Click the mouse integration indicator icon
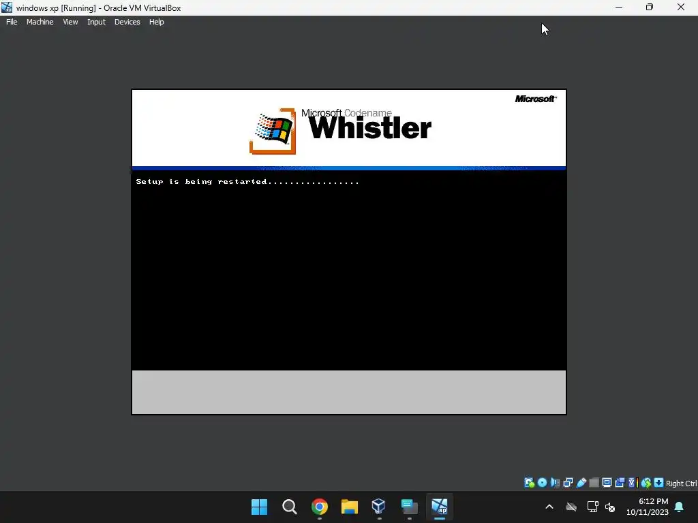698x523 pixels. click(x=646, y=483)
